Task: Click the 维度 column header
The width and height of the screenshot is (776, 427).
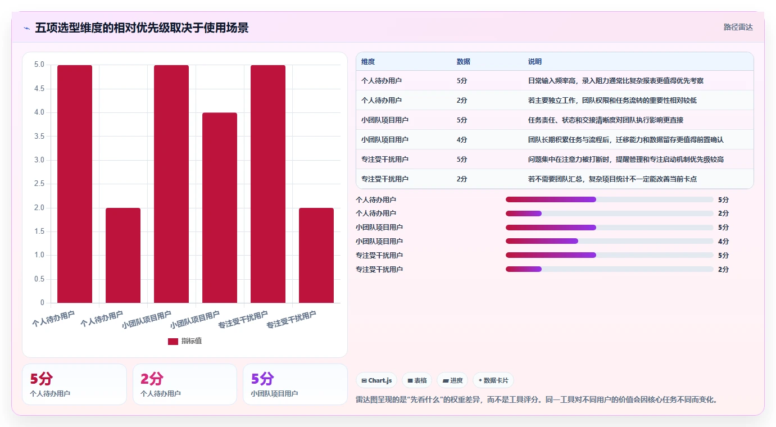Action: click(x=368, y=62)
